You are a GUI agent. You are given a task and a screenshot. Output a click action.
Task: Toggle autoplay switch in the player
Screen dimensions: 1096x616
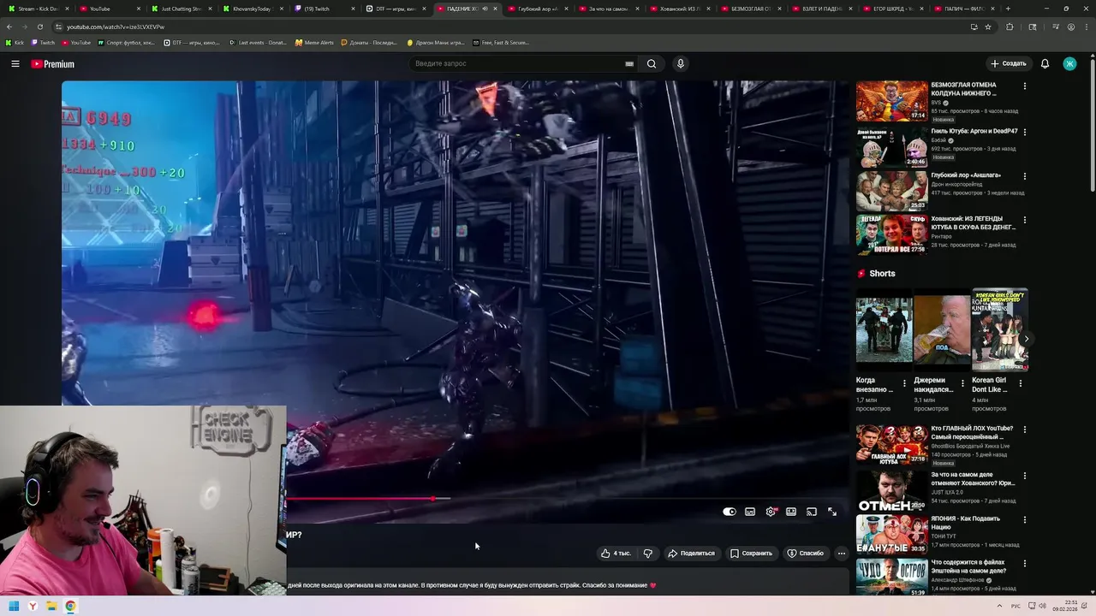pos(730,512)
